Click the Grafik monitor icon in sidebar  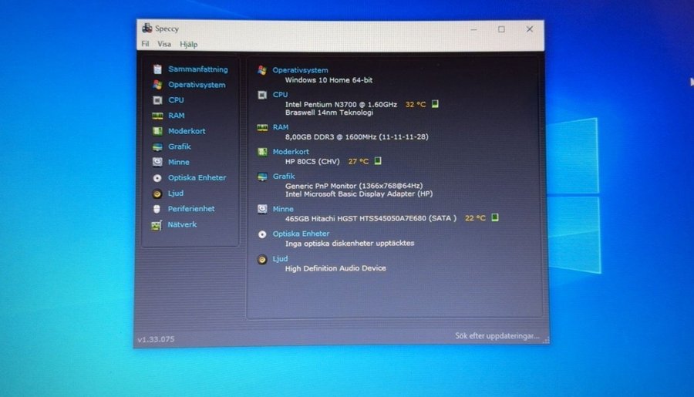coord(157,146)
